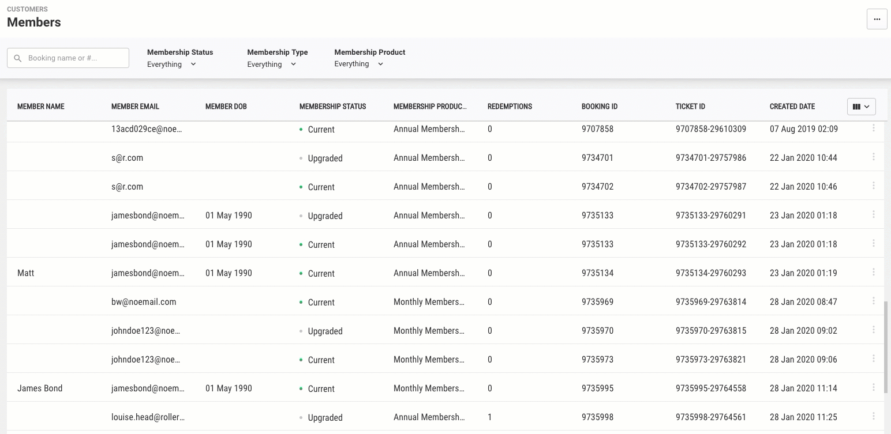Open row actions for James Bond row
891x434 pixels.
pyautogui.click(x=874, y=387)
